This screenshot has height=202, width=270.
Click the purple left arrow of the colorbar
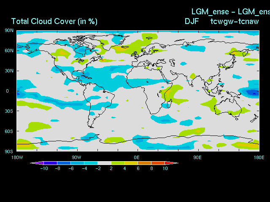pos(37,163)
